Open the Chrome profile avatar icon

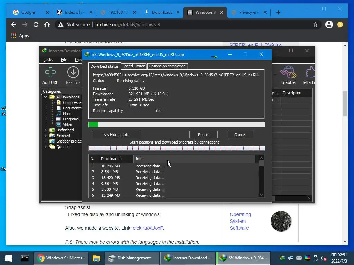click(329, 24)
